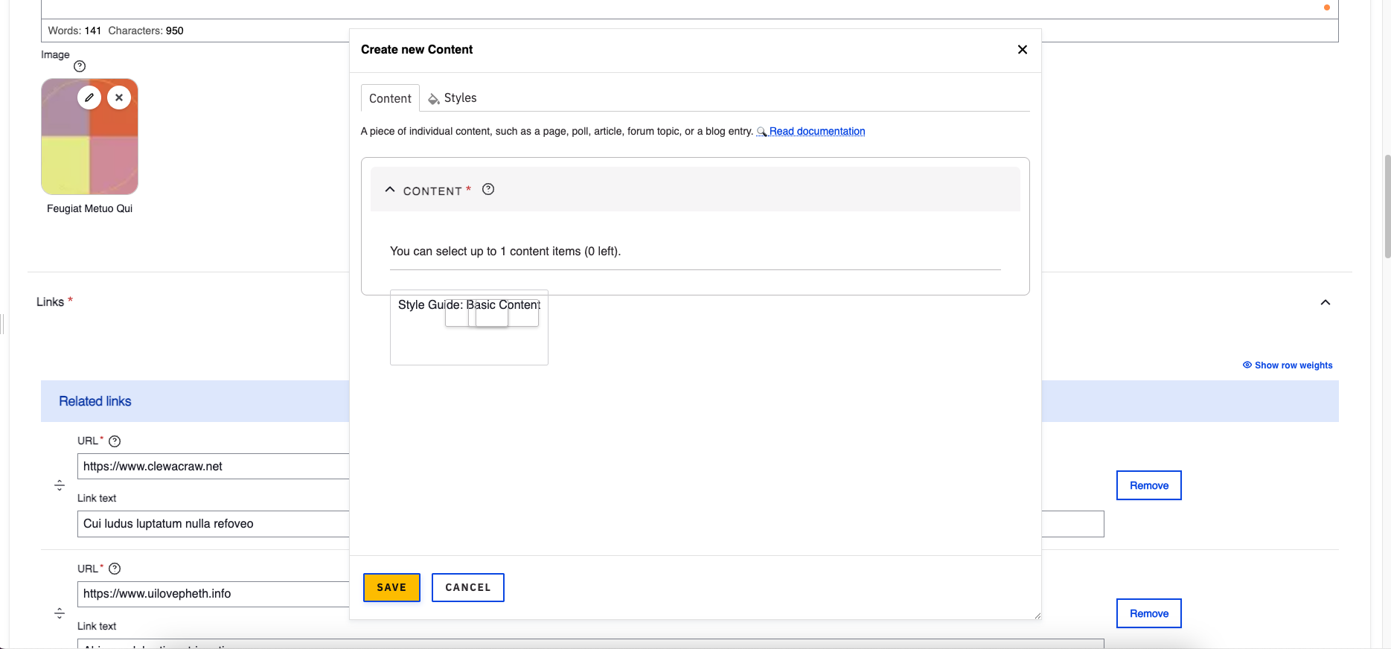Viewport: 1391px width, 649px height.
Task: Click drag handle for the uilovepheth.info link row
Action: coord(60,613)
